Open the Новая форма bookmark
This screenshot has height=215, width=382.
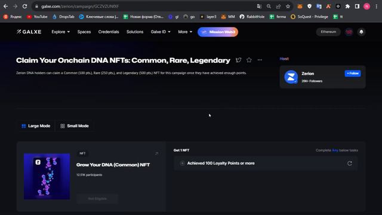[x=143, y=17]
